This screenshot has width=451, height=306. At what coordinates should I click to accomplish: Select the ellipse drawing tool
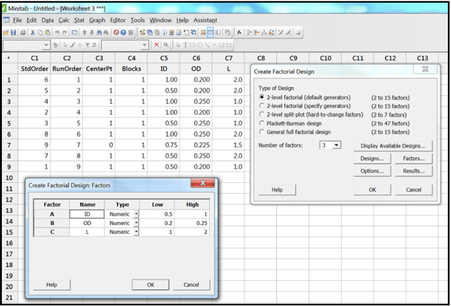(200, 45)
